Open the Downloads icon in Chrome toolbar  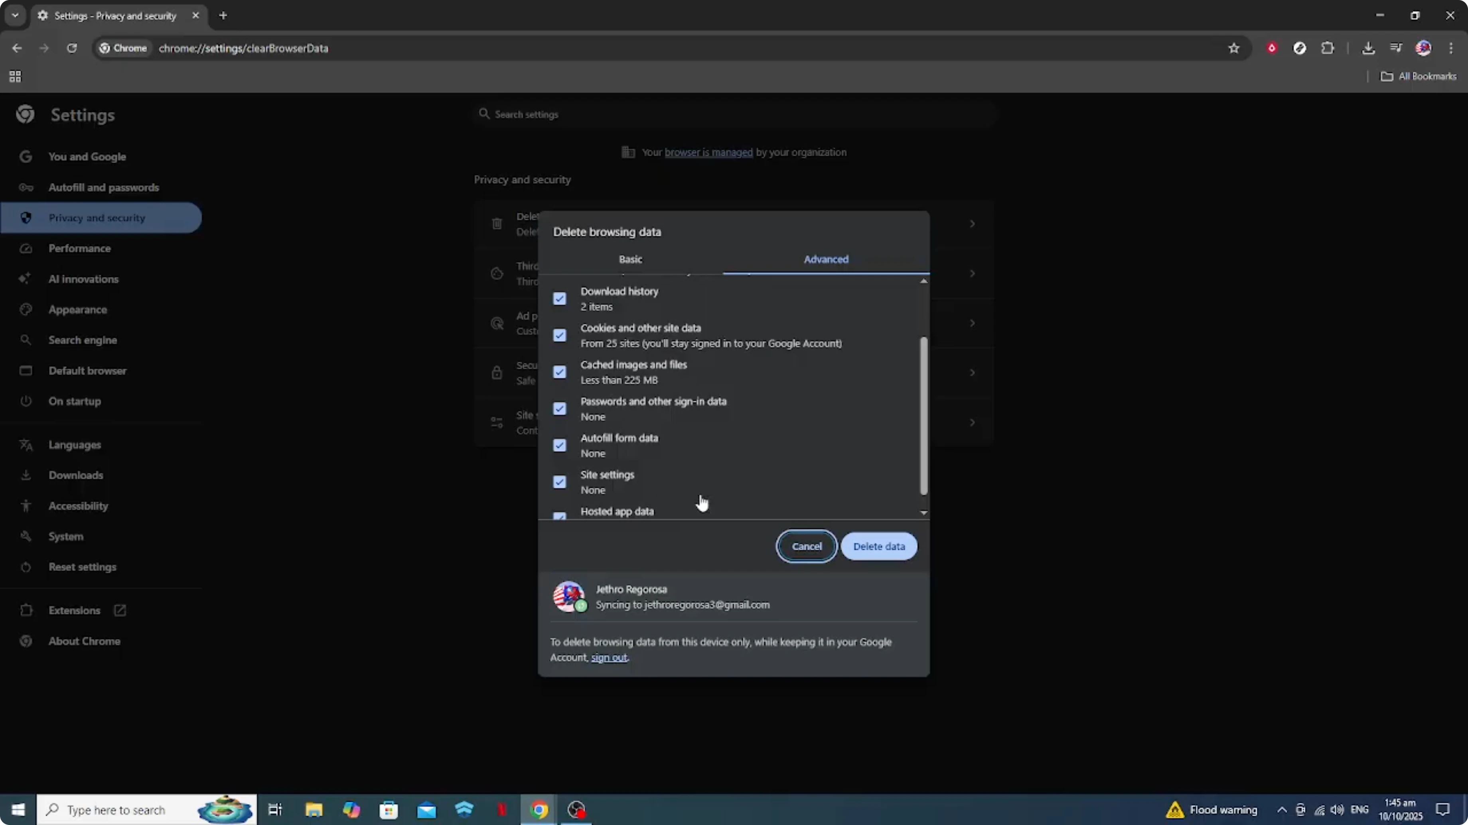coord(1369,48)
